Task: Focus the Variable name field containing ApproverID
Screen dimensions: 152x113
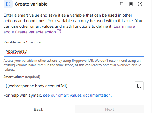Action: (74, 51)
